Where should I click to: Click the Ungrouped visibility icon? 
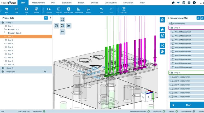pos(45,72)
